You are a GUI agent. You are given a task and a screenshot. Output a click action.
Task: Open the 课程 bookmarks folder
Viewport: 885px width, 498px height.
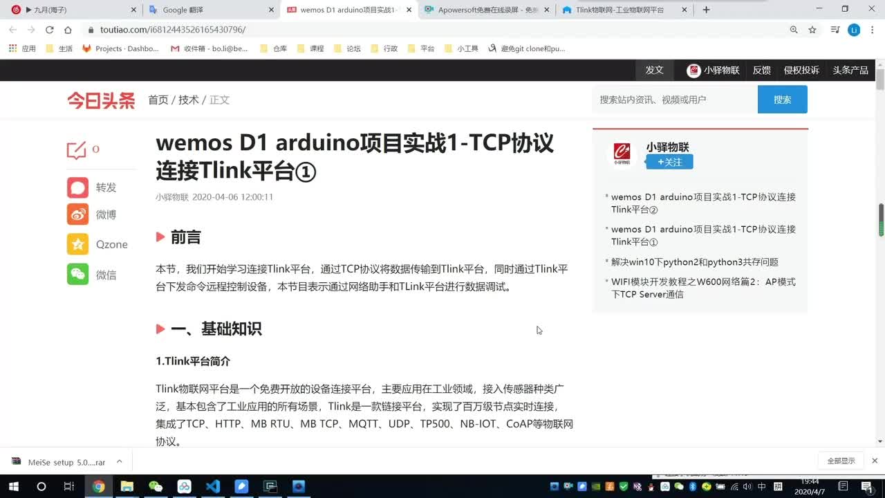click(310, 48)
